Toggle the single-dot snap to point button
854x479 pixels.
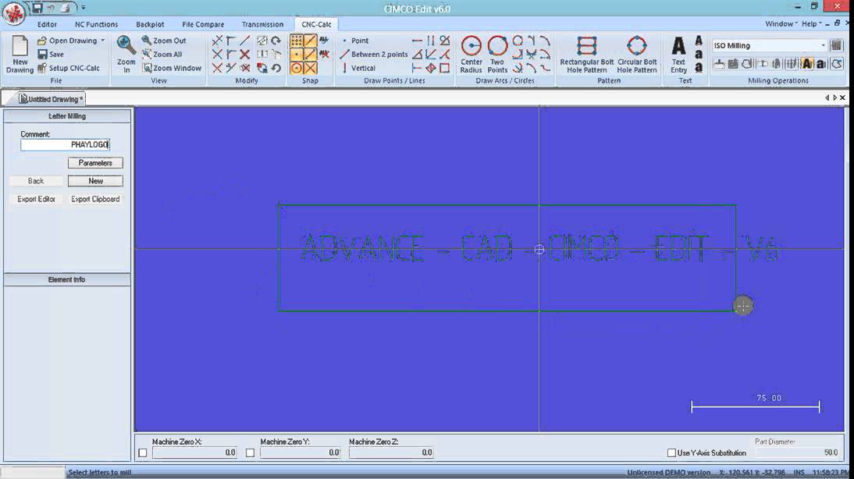pyautogui.click(x=297, y=55)
